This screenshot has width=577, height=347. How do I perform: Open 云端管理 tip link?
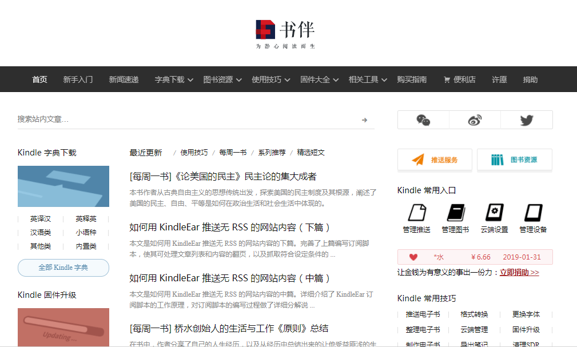click(474, 330)
